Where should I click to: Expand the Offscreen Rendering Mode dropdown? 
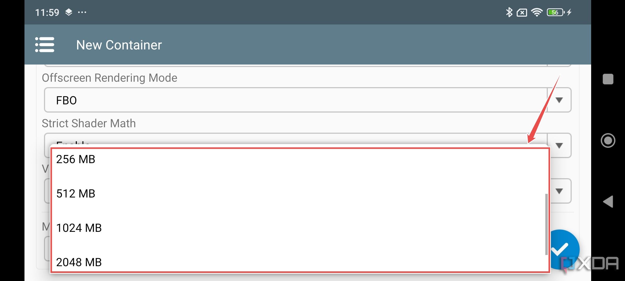[x=560, y=100]
